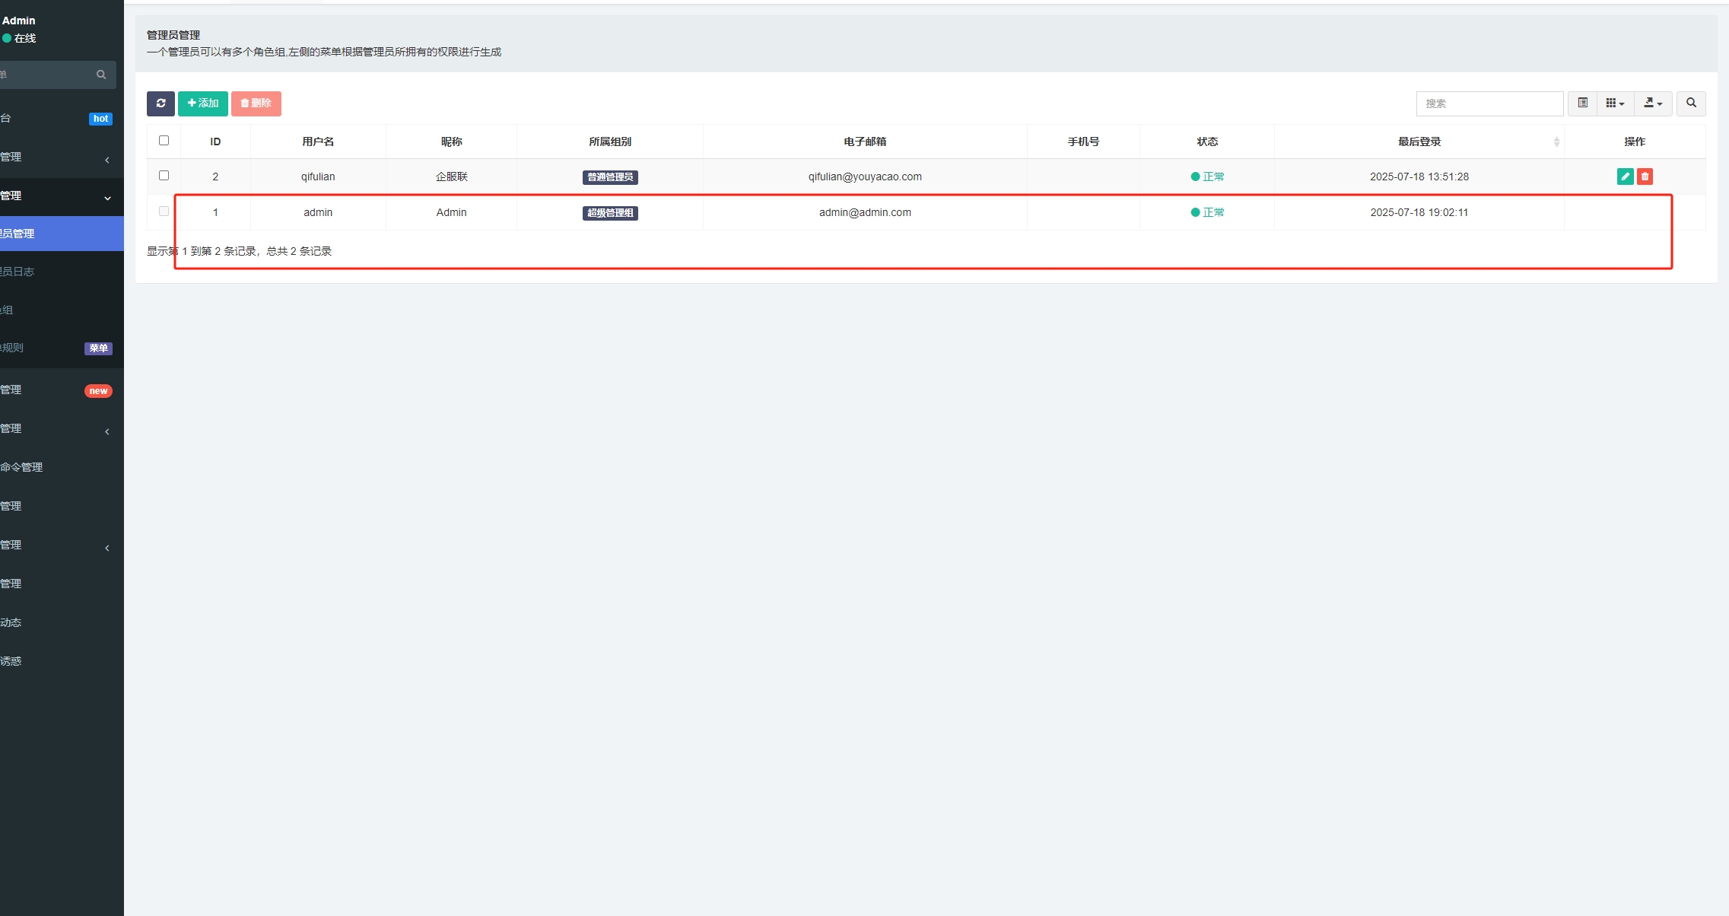This screenshot has height=916, width=1729.
Task: Click the 最后登录 sort arrows
Action: pos(1556,142)
